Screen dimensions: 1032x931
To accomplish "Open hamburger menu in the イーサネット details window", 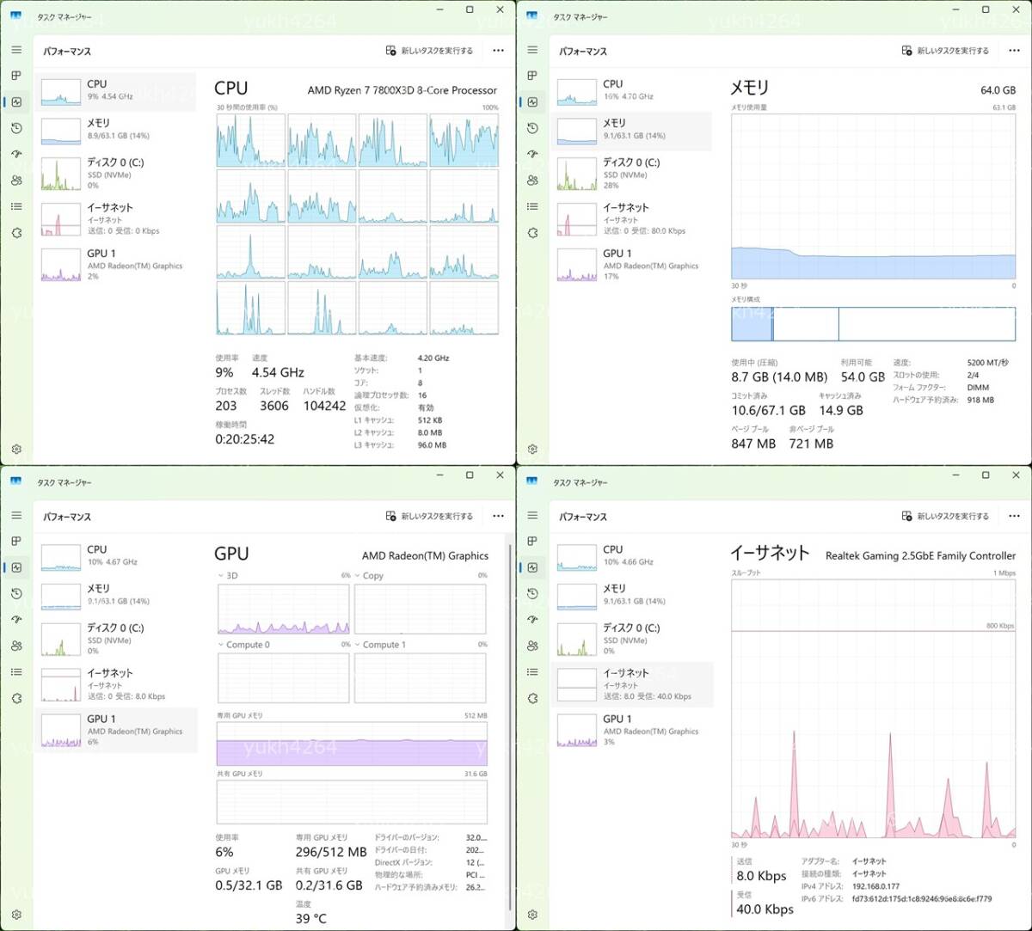I will pos(532,515).
